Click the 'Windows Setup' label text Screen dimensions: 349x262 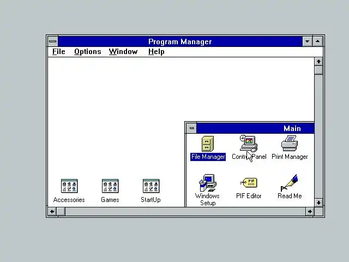tap(207, 199)
